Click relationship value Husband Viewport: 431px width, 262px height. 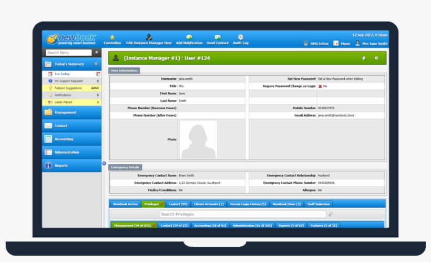[324, 175]
